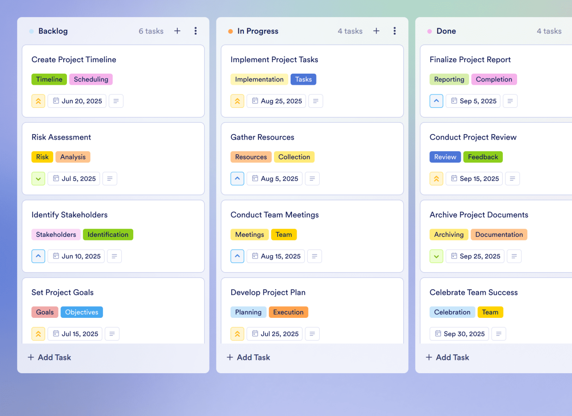572x416 pixels.
Task: Open priority chevron on "Conduct Team Meetings"
Action: coord(237,256)
